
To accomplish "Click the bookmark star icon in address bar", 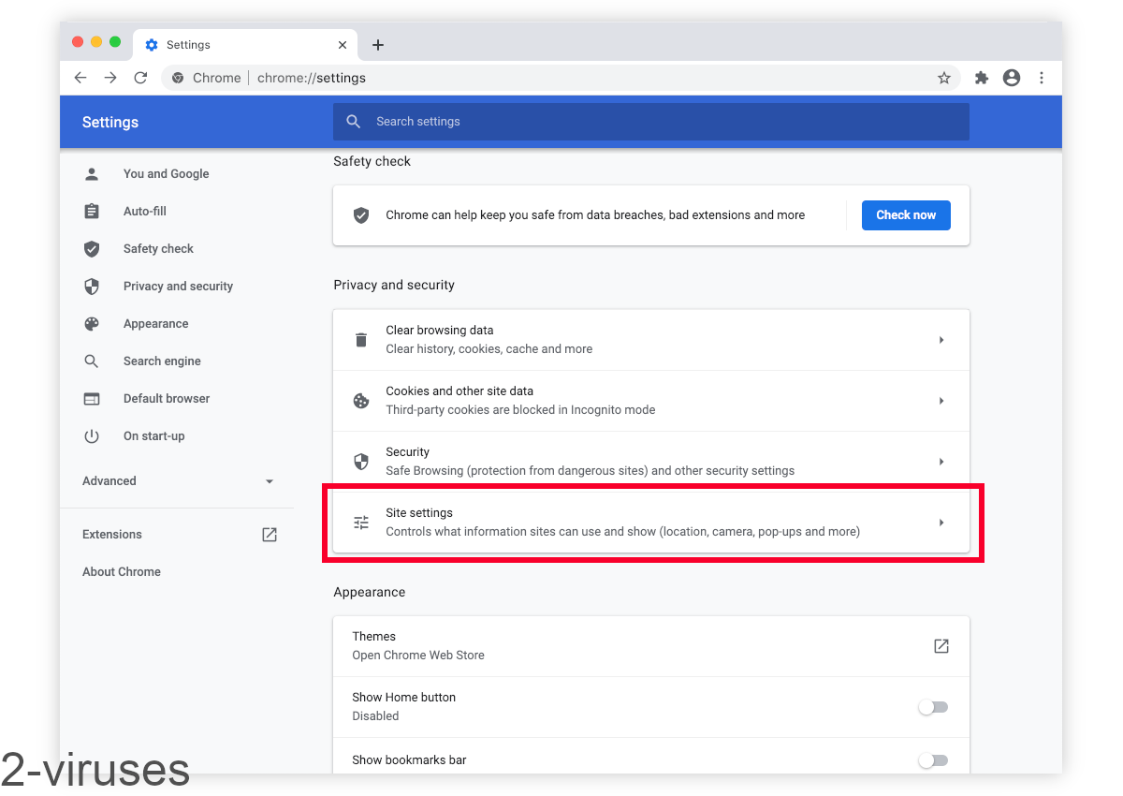I will click(x=943, y=78).
